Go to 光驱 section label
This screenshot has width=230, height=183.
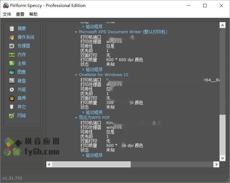coord(22,89)
